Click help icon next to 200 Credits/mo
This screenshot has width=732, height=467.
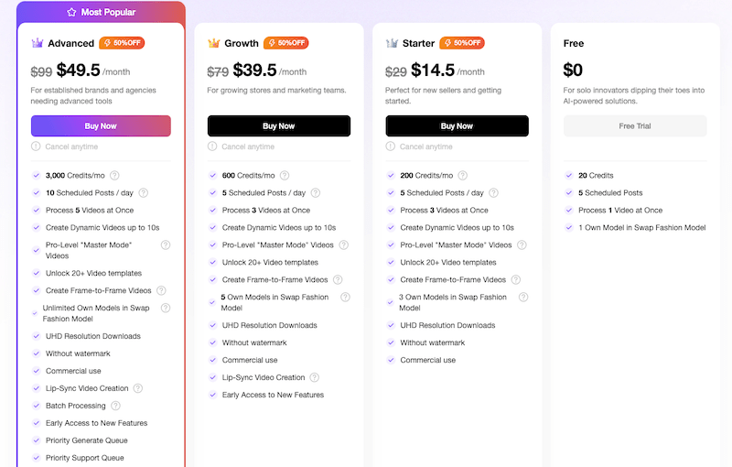click(463, 176)
